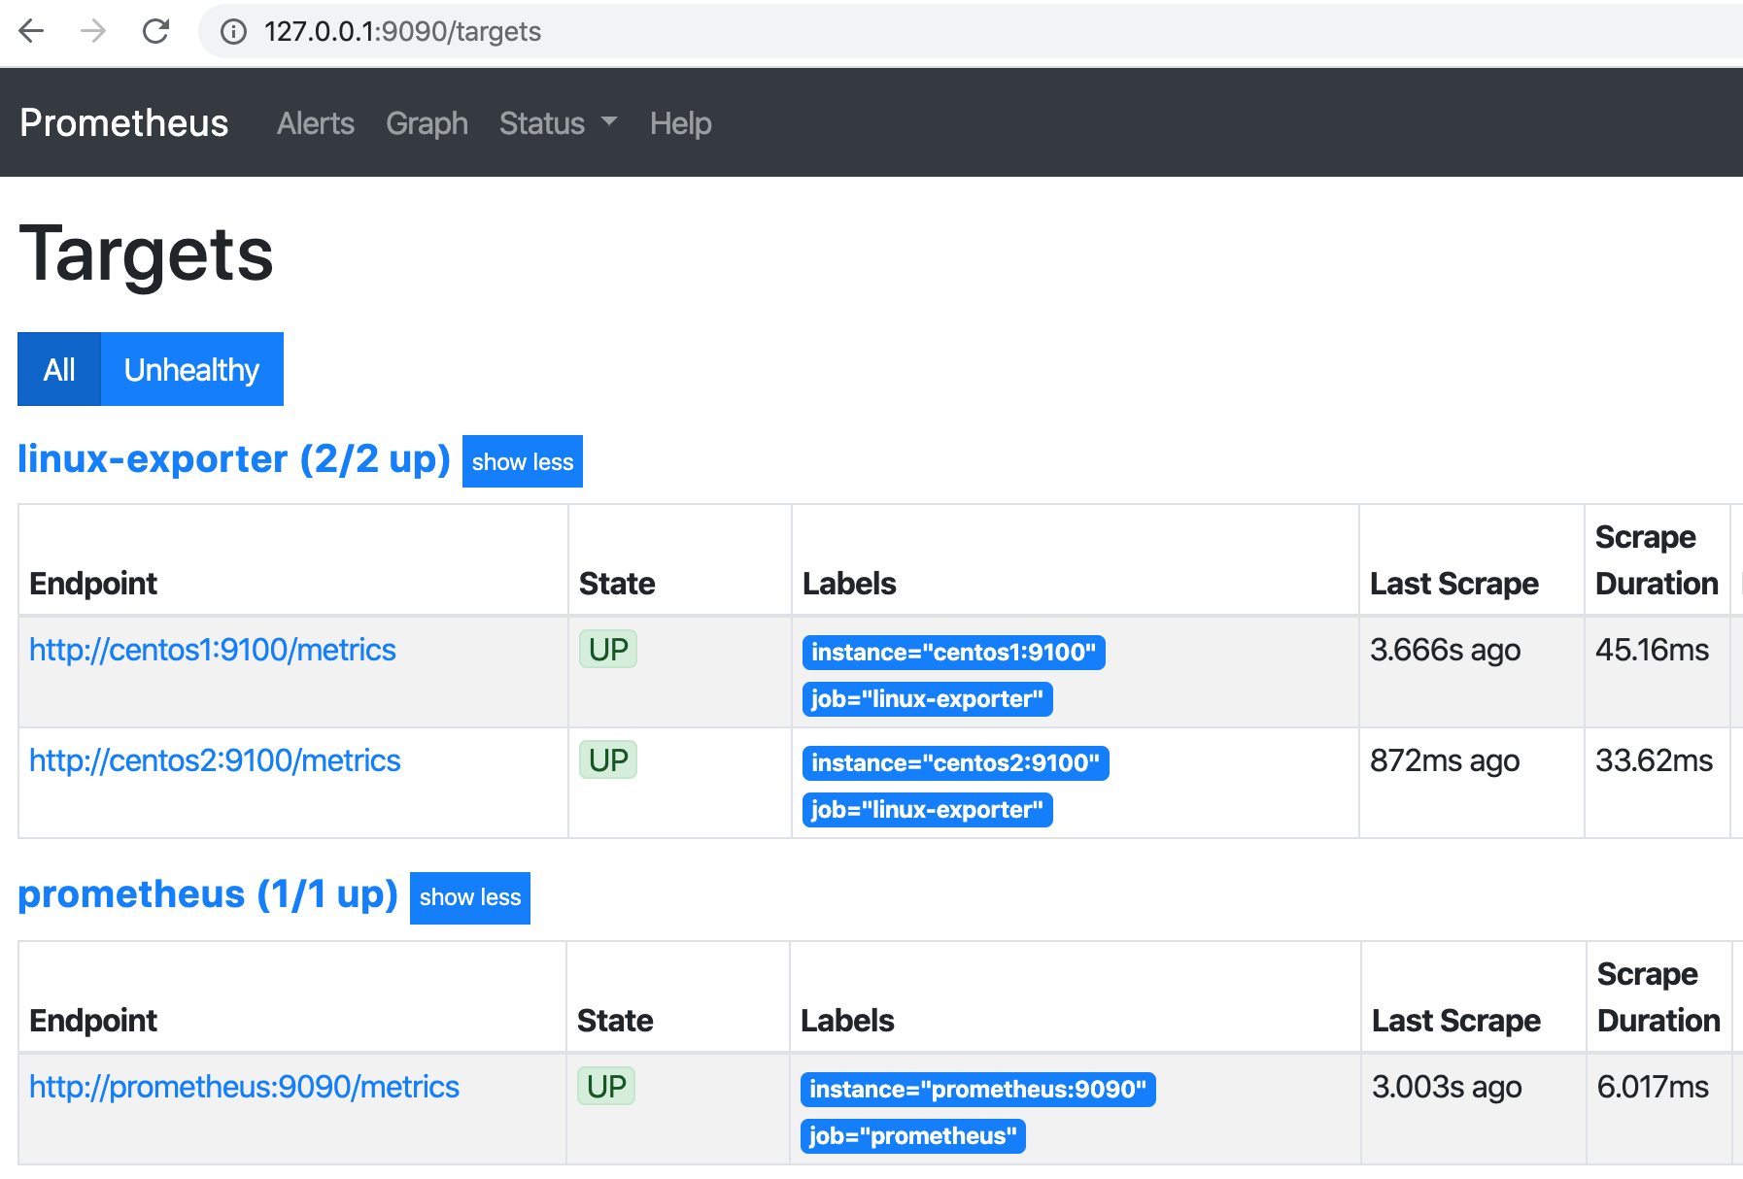Screen dimensions: 1743x1179
Task: Select the All targets filter
Action: tap(59, 369)
